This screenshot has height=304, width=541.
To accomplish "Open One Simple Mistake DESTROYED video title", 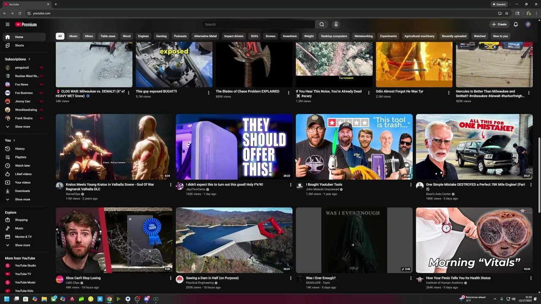I will coord(475,187).
